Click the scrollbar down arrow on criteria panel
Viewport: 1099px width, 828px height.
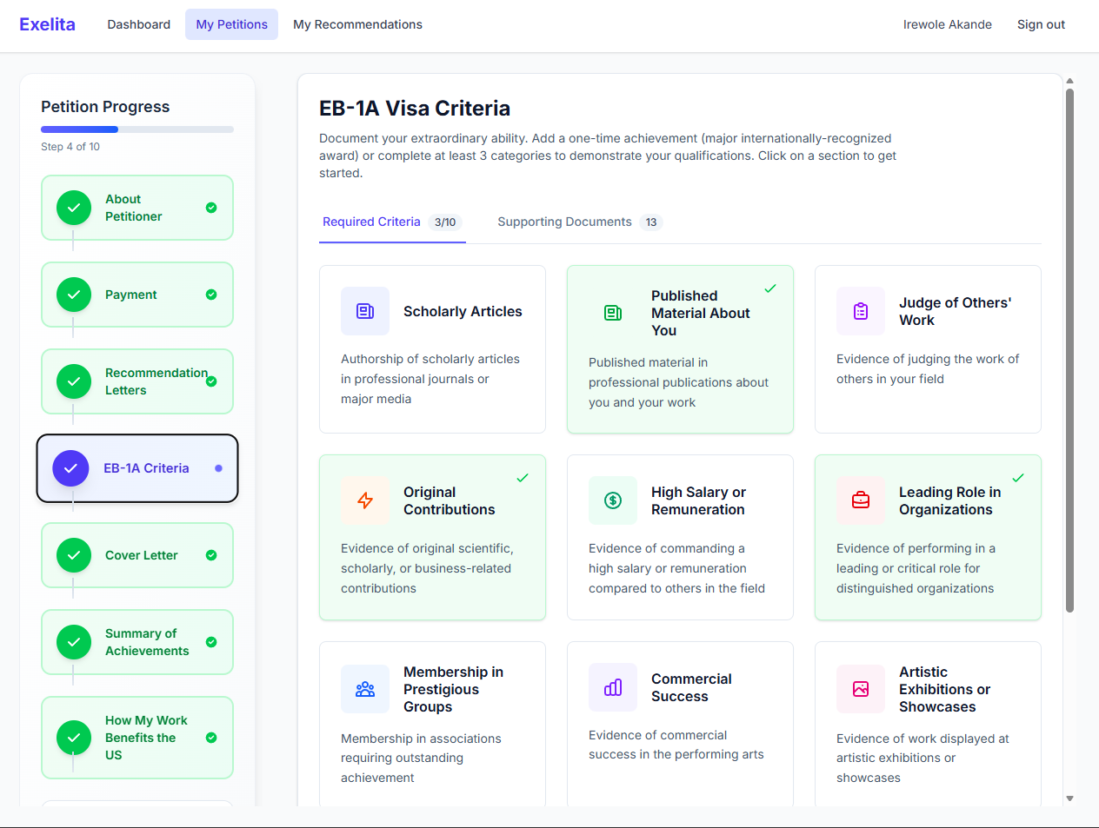click(x=1069, y=798)
